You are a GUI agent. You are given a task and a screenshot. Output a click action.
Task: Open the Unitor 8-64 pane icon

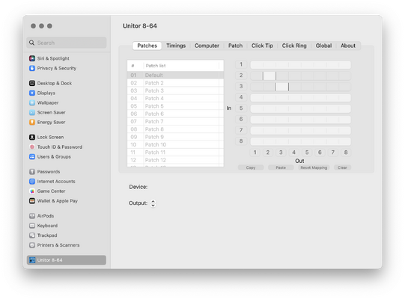coord(32,260)
